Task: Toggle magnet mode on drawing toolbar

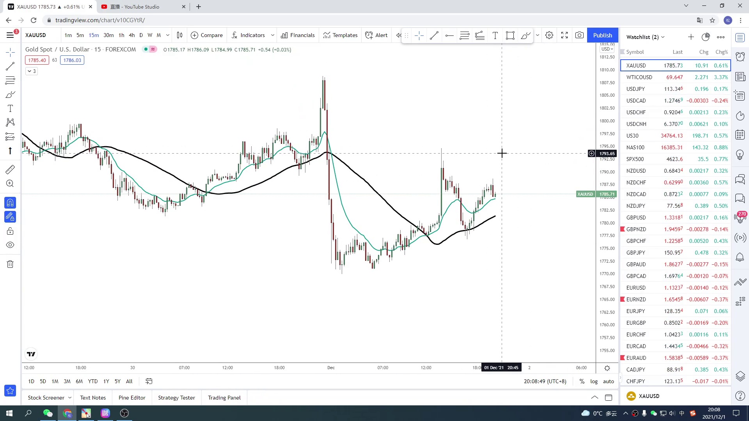Action: [x=10, y=203]
